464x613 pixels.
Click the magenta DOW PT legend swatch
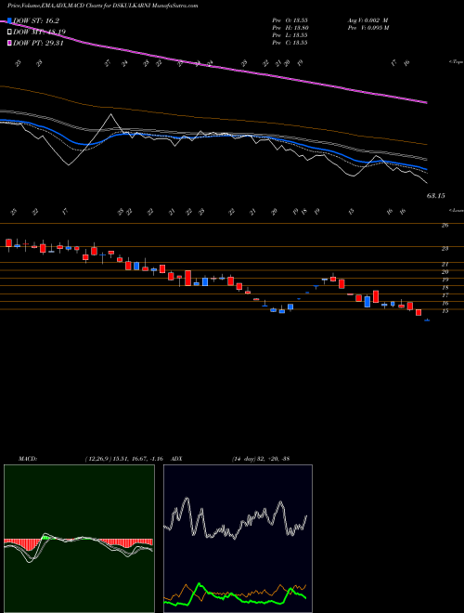pyautogui.click(x=9, y=43)
